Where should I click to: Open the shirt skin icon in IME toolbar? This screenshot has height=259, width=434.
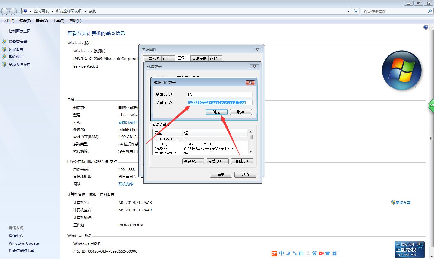328,254
